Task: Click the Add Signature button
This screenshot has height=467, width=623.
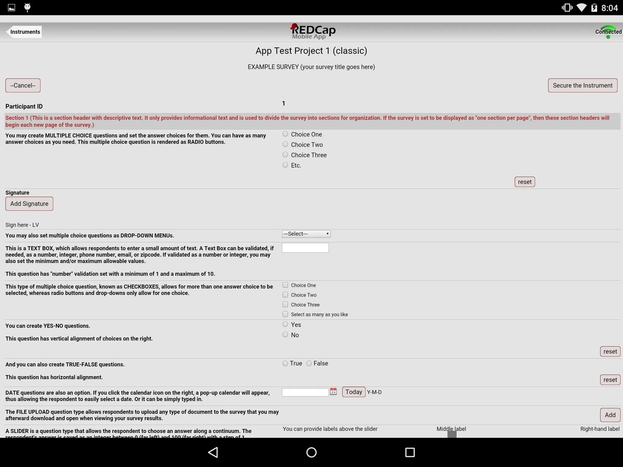Action: tap(29, 204)
